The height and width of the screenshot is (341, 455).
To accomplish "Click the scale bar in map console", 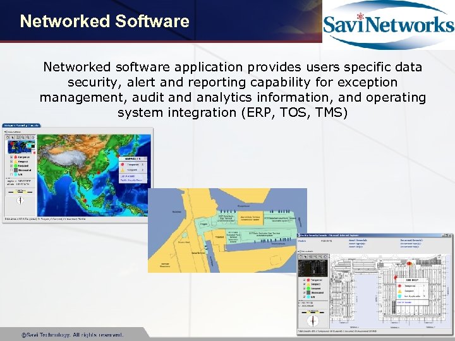I will pos(20,191).
